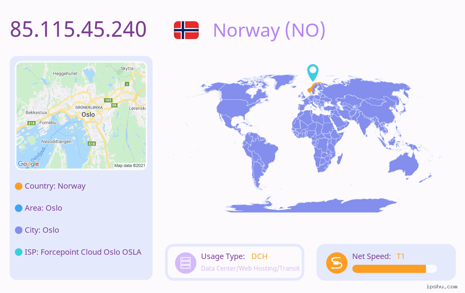This screenshot has width=465, height=293.
Task: Click the orange dot beside Country: Norway
Action: [x=19, y=186]
